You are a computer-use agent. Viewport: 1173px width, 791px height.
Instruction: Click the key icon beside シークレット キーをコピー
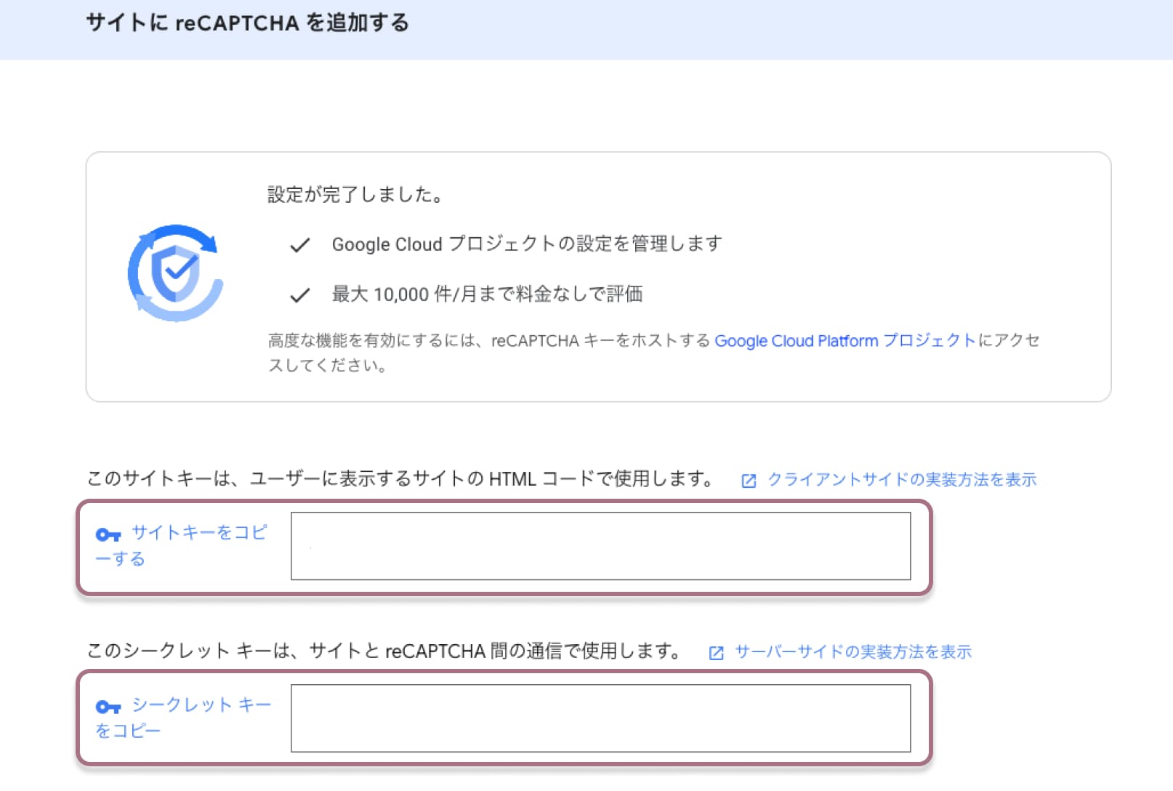coord(108,707)
